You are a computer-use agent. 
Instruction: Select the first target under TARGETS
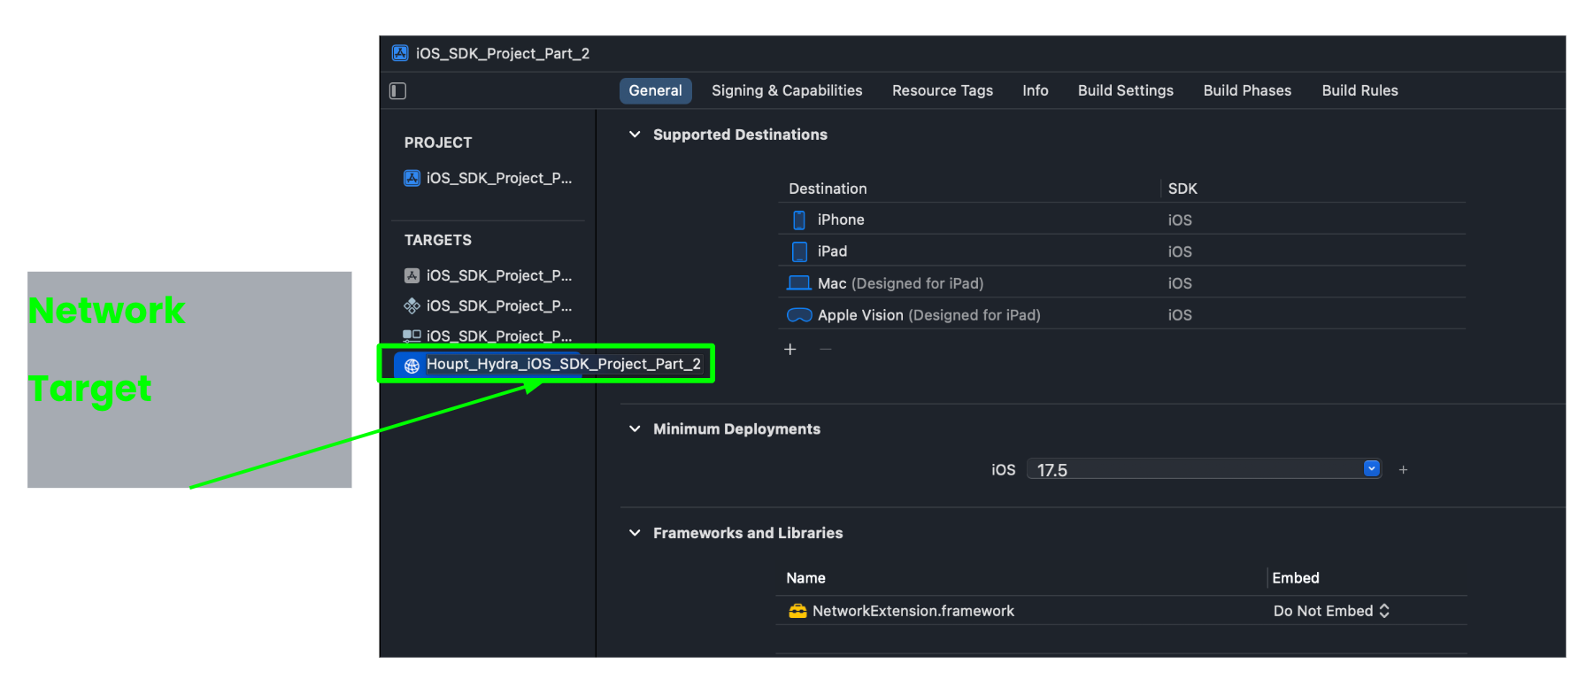tap(489, 275)
